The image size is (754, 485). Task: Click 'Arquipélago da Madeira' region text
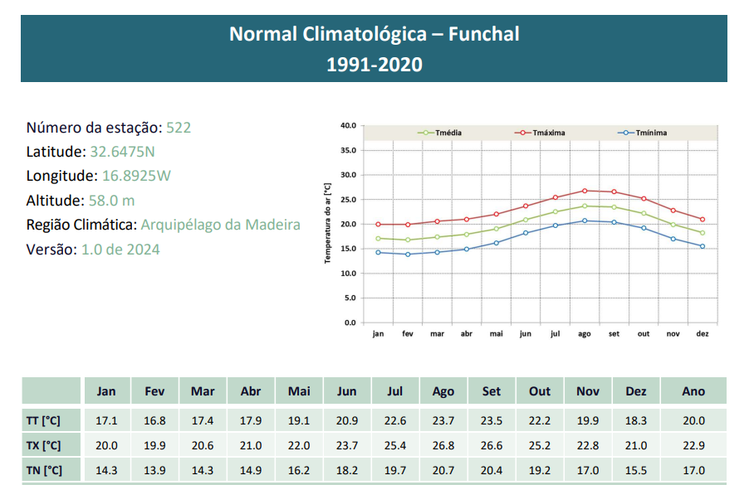coord(220,225)
